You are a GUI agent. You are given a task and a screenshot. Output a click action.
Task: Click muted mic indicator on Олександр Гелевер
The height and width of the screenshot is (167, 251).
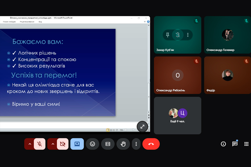pyautogui.click(x=246, y=21)
